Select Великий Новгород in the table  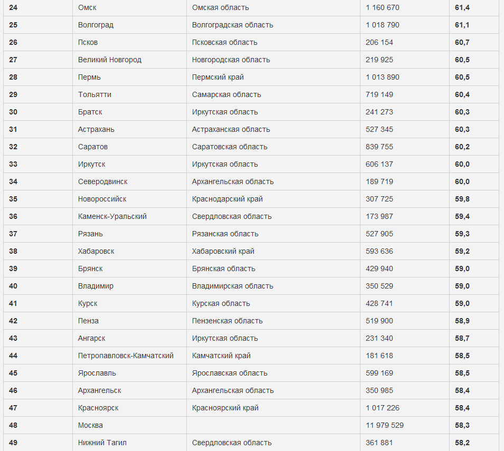pyautogui.click(x=109, y=60)
